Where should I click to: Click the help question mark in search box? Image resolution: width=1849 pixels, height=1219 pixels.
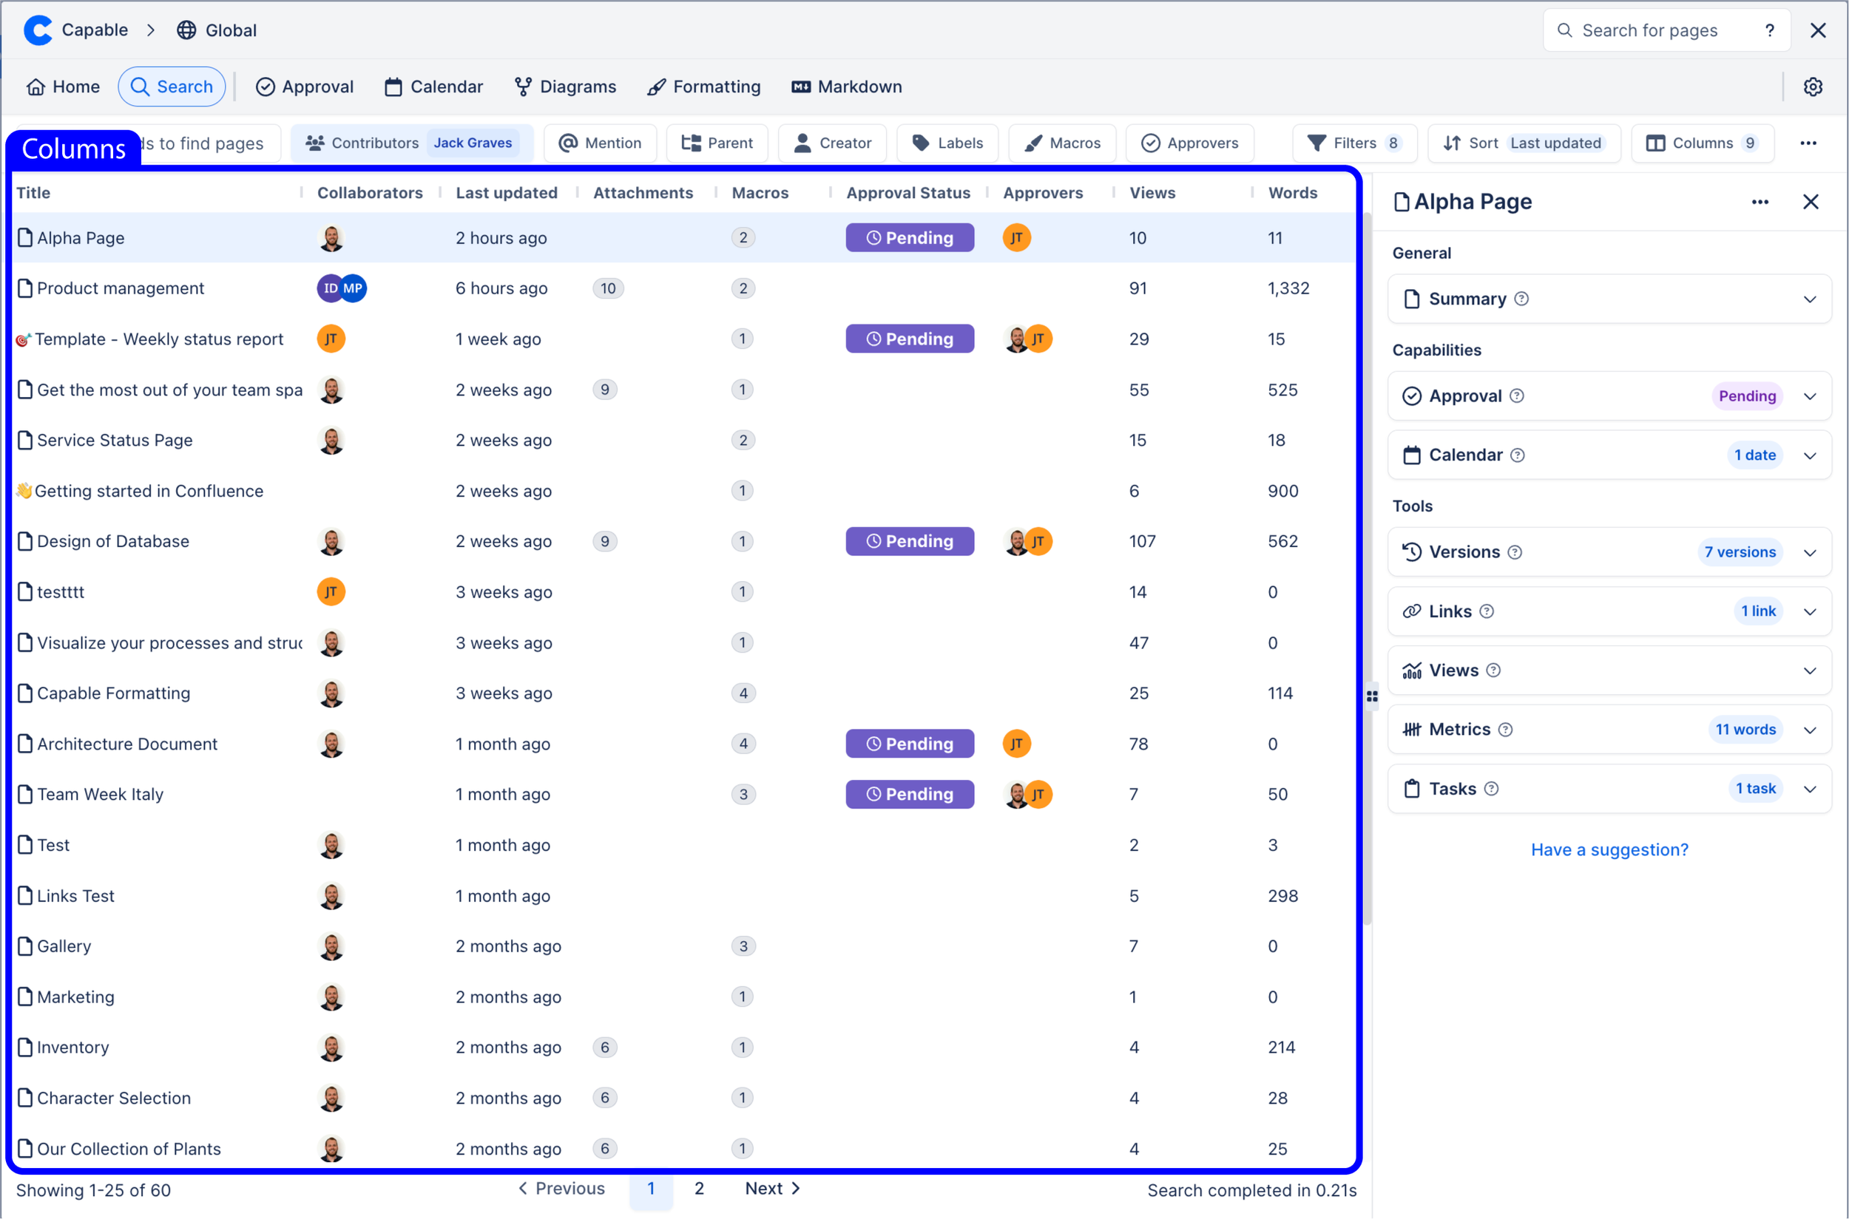coord(1769,30)
